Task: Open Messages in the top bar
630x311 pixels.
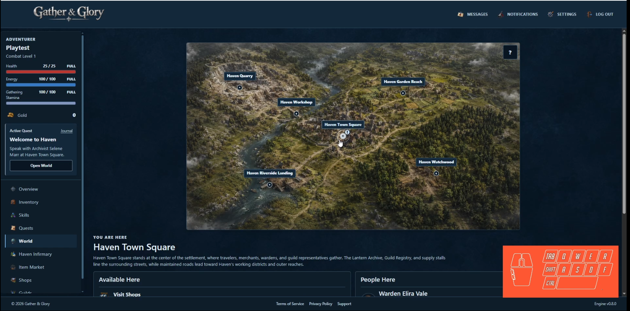Action: [x=473, y=14]
